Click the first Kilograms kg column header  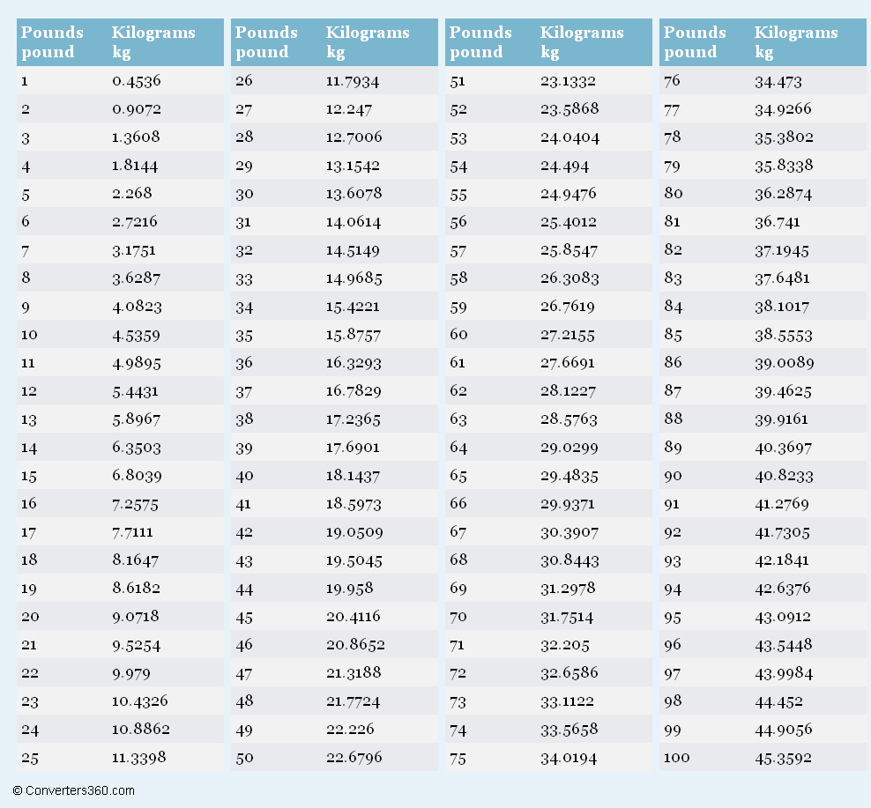click(x=153, y=42)
